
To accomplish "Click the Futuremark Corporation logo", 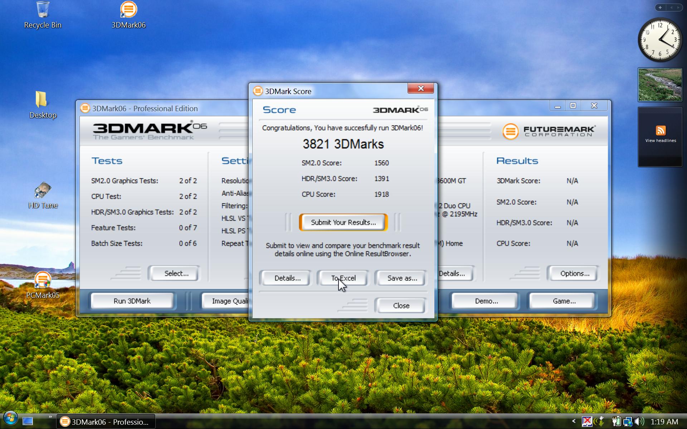I will pyautogui.click(x=549, y=131).
